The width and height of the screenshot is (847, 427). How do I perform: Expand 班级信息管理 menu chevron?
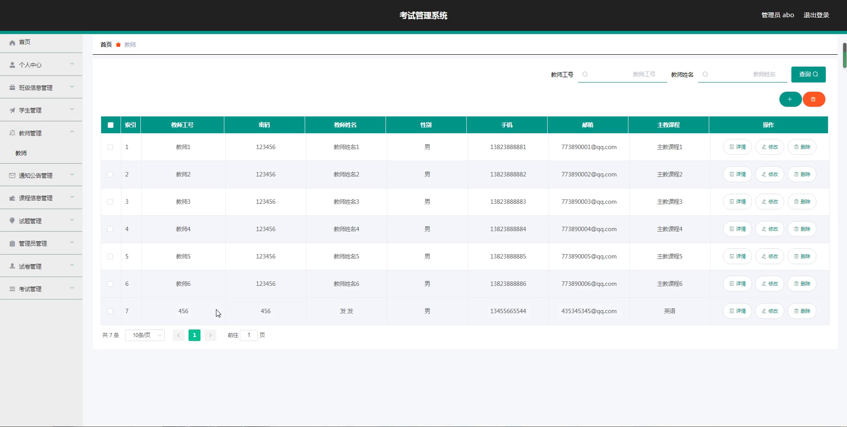[x=72, y=87]
